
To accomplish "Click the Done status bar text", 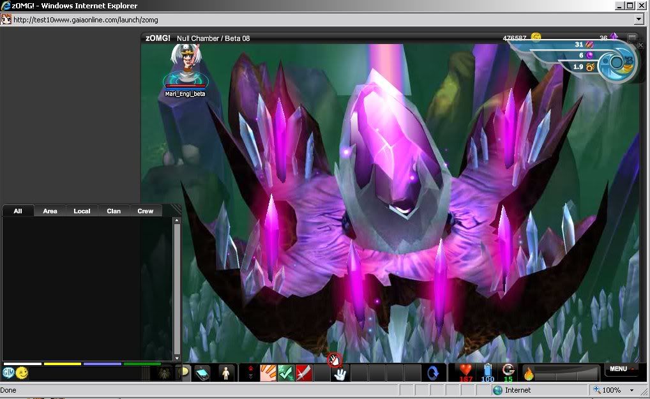I will (x=8, y=390).
